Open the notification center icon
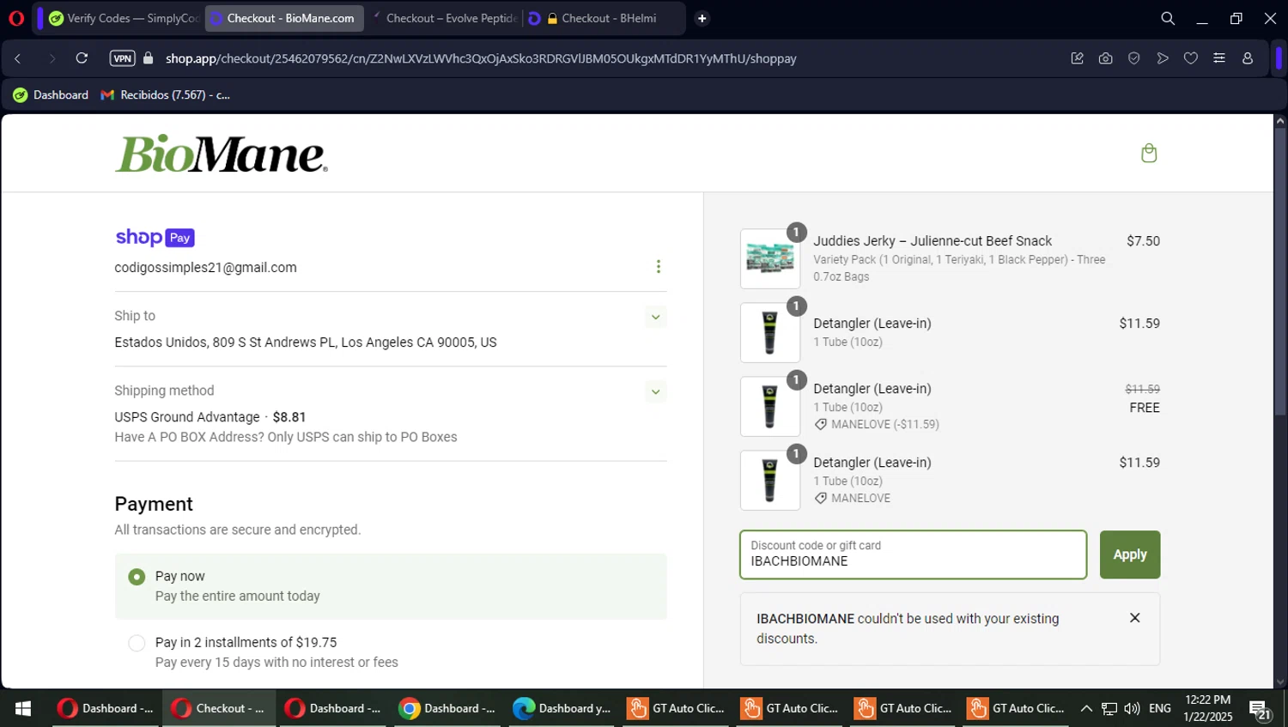This screenshot has width=1288, height=727. pyautogui.click(x=1260, y=710)
